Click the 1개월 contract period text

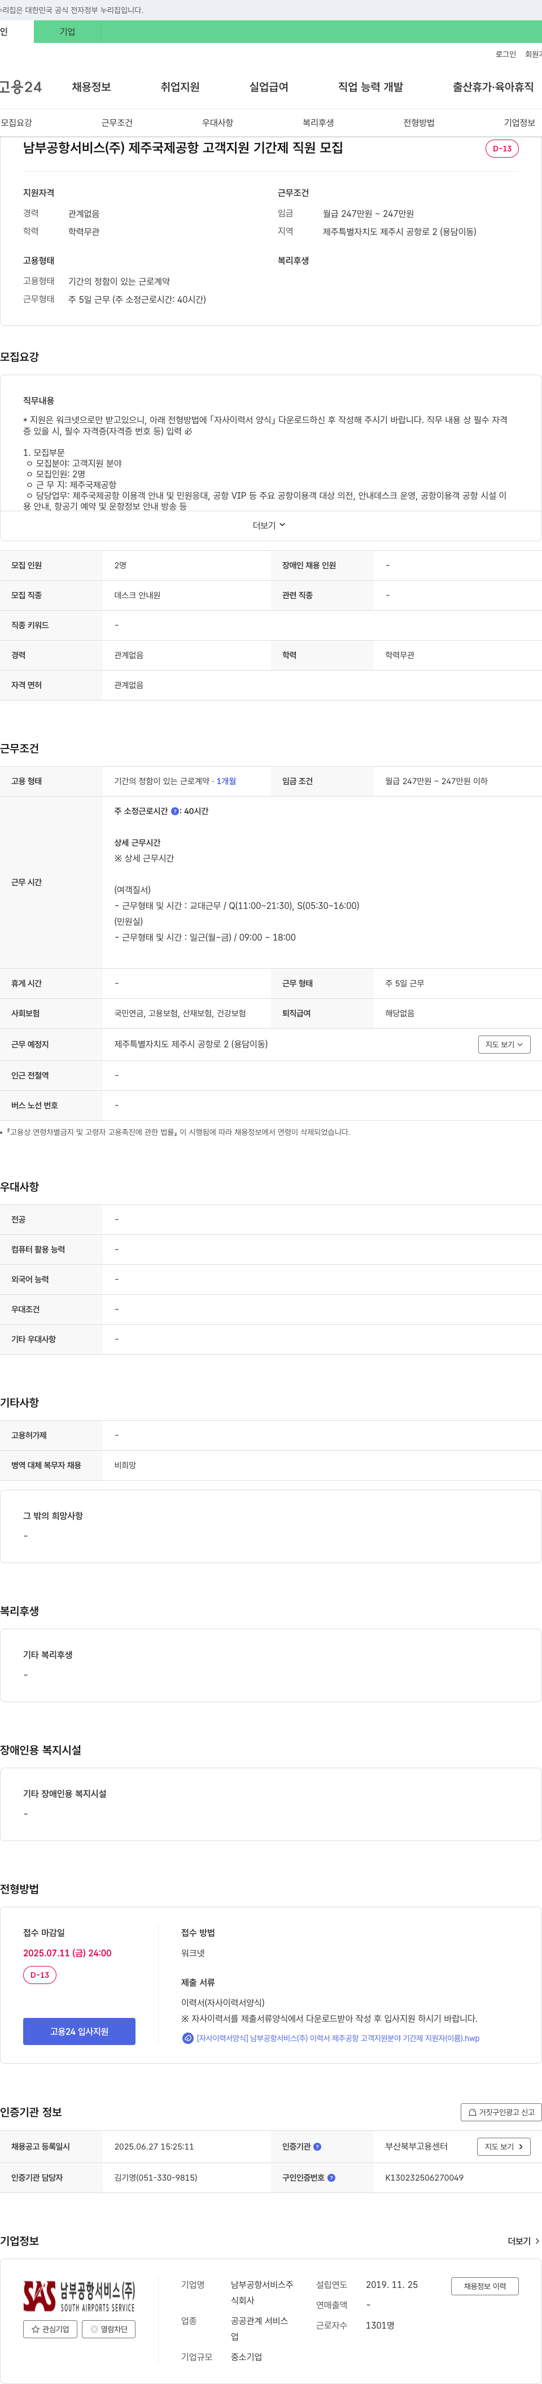tap(226, 782)
